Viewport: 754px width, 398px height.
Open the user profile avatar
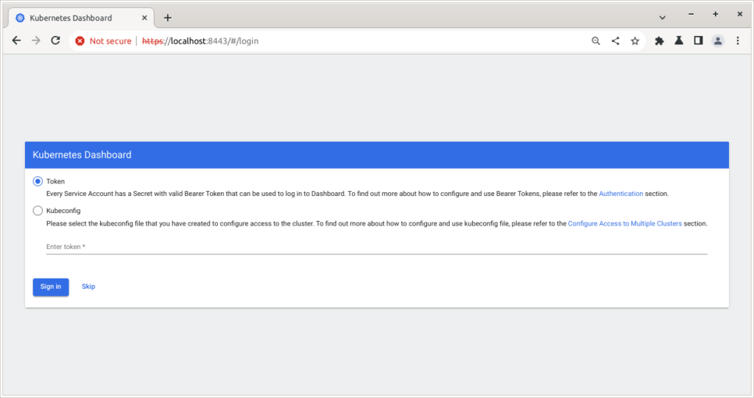718,41
